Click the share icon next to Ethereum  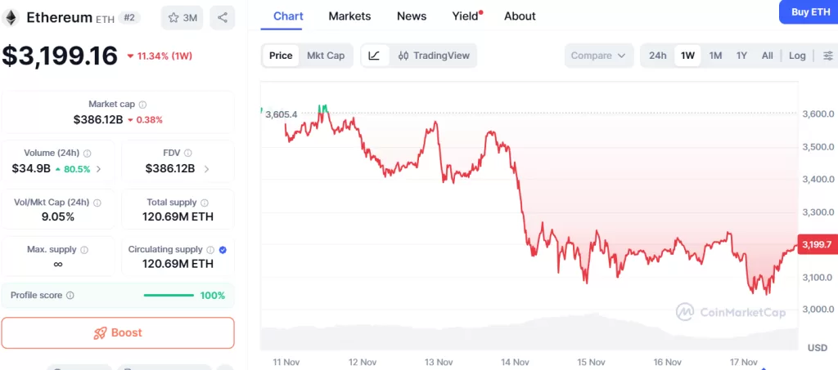(x=222, y=17)
